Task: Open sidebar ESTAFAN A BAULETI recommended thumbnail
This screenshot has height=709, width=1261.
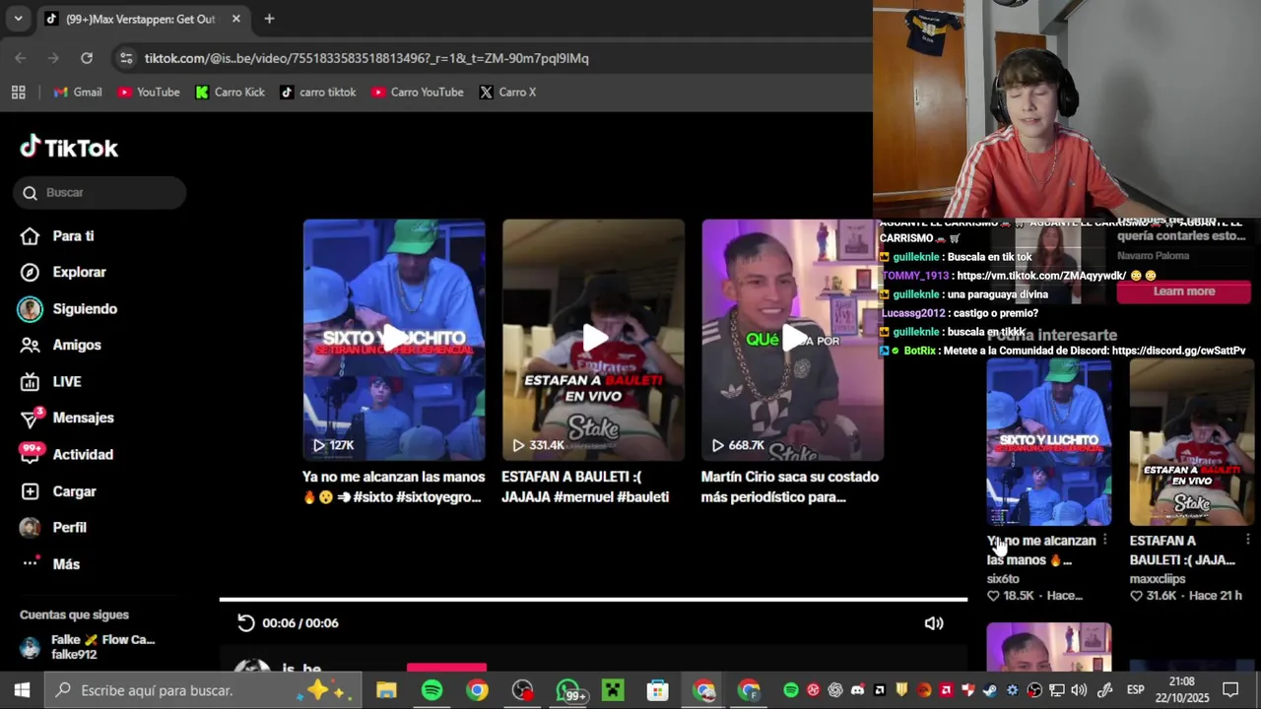Action: click(x=1191, y=442)
